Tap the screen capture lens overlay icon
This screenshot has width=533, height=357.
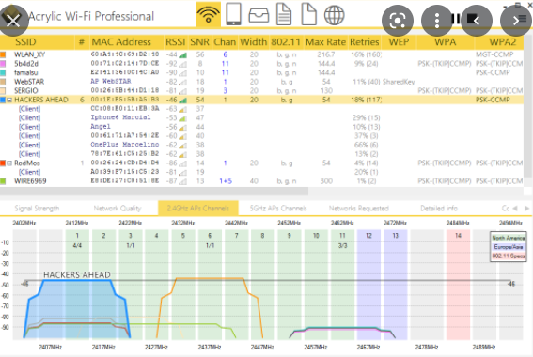pyautogui.click(x=398, y=21)
